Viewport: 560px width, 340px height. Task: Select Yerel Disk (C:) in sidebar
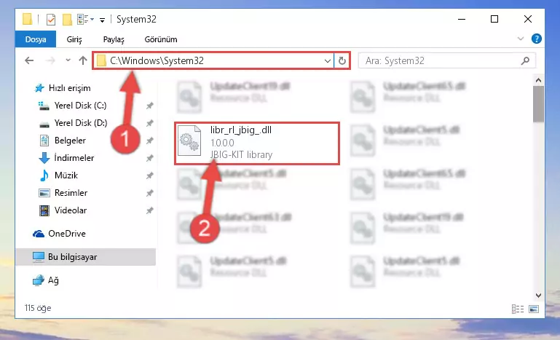click(80, 106)
